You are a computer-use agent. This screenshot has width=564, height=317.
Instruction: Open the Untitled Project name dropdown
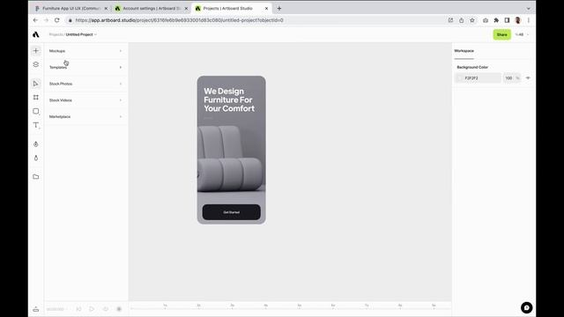coord(81,34)
